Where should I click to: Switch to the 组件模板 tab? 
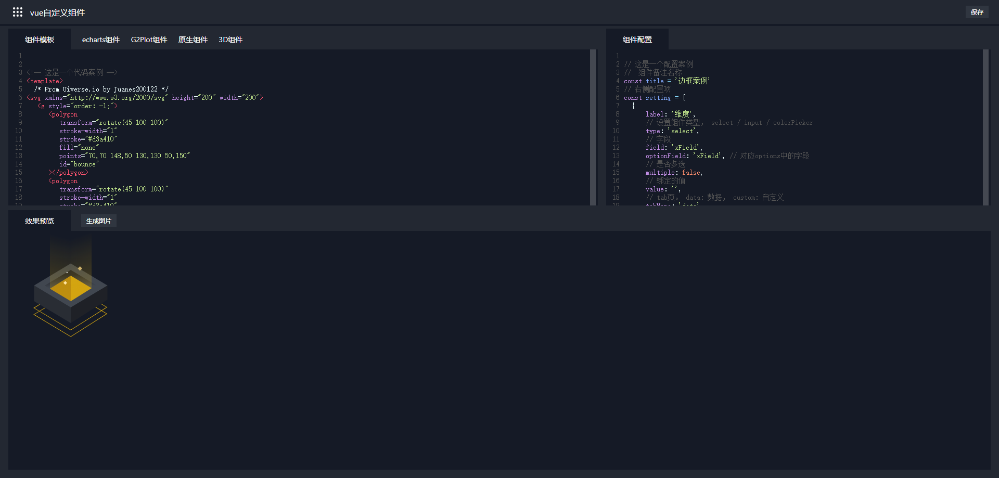tap(40, 40)
